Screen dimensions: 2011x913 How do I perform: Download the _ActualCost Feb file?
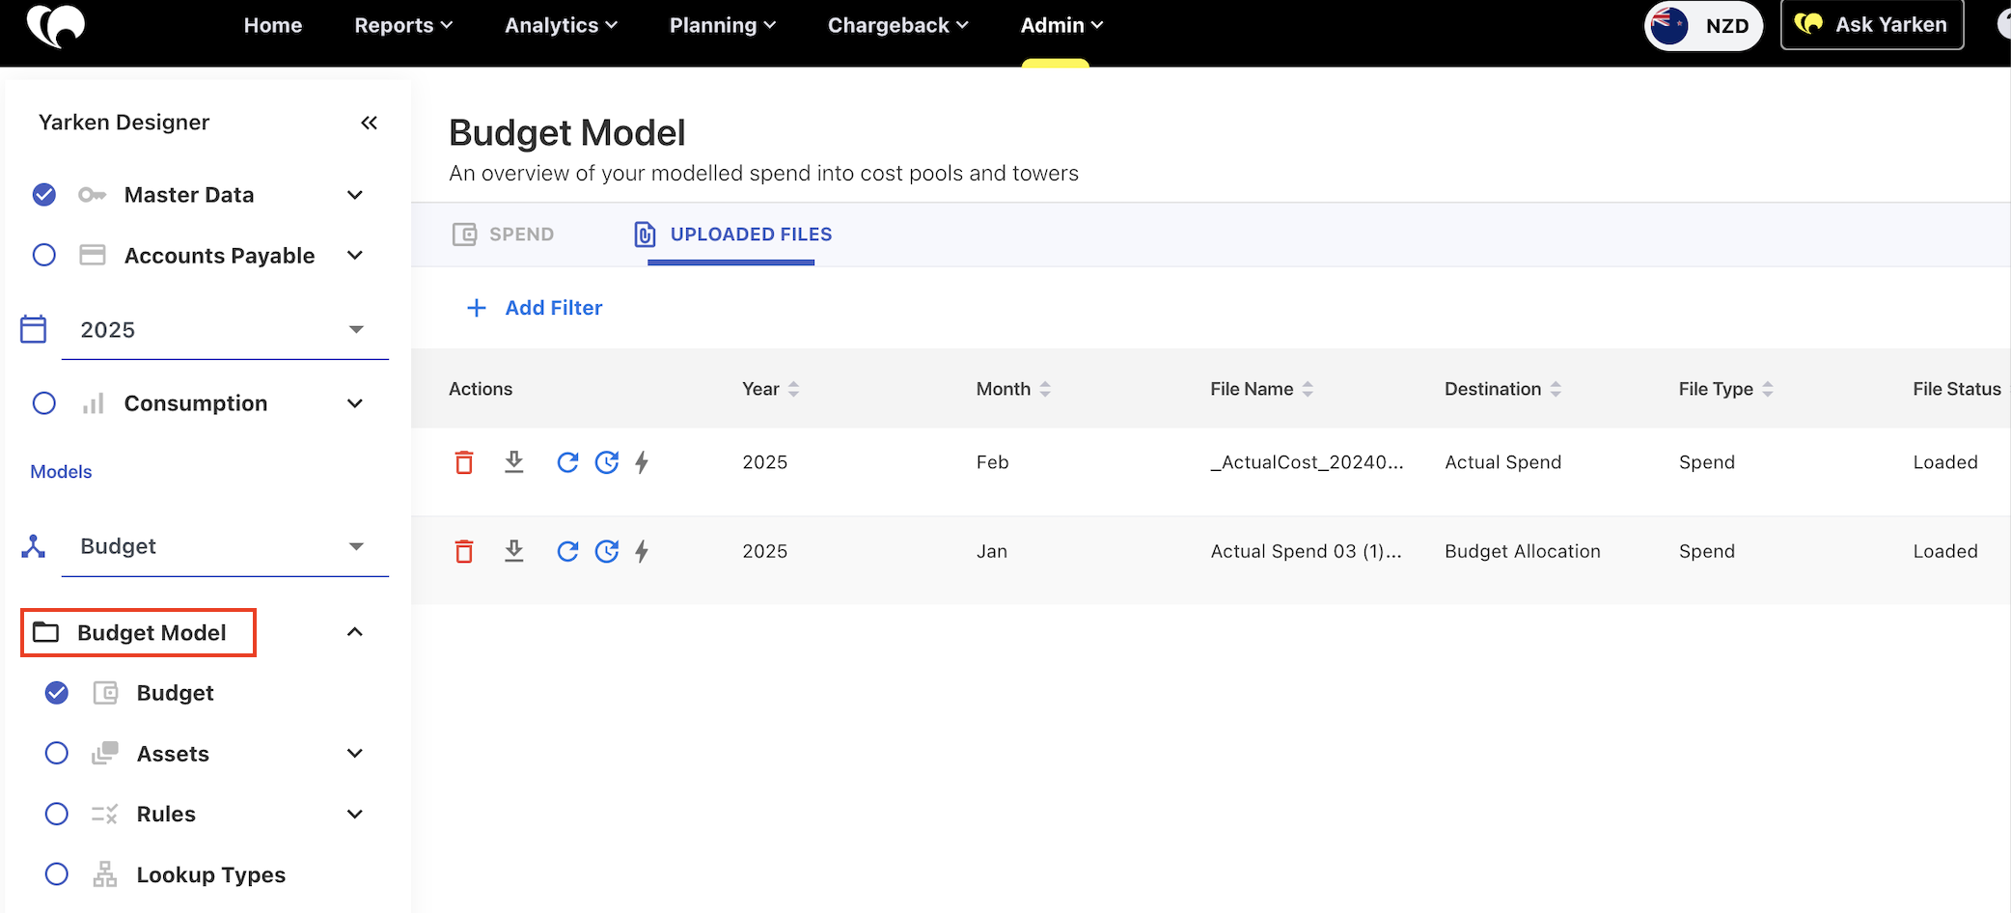point(514,462)
